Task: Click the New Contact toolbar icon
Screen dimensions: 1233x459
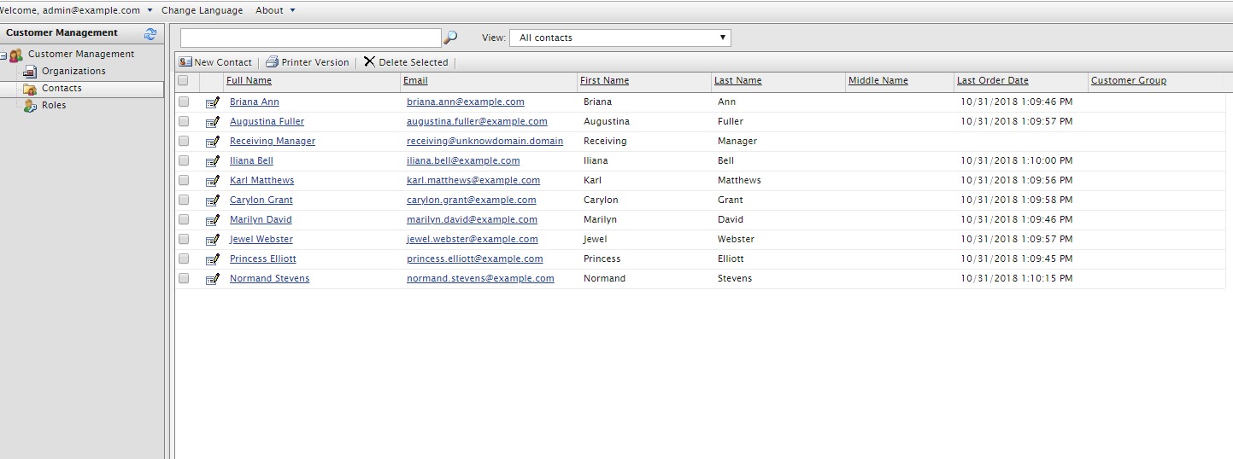Action: pyautogui.click(x=185, y=62)
